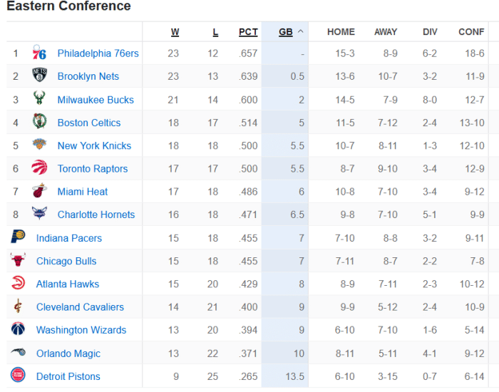This screenshot has width=499, height=392.
Task: Open the Cleveland Cavaliers team page
Action: pyautogui.click(x=80, y=307)
